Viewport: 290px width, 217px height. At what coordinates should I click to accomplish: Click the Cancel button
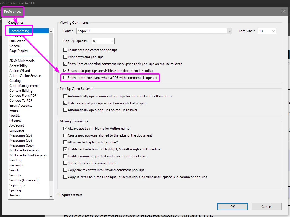click(x=266, y=207)
